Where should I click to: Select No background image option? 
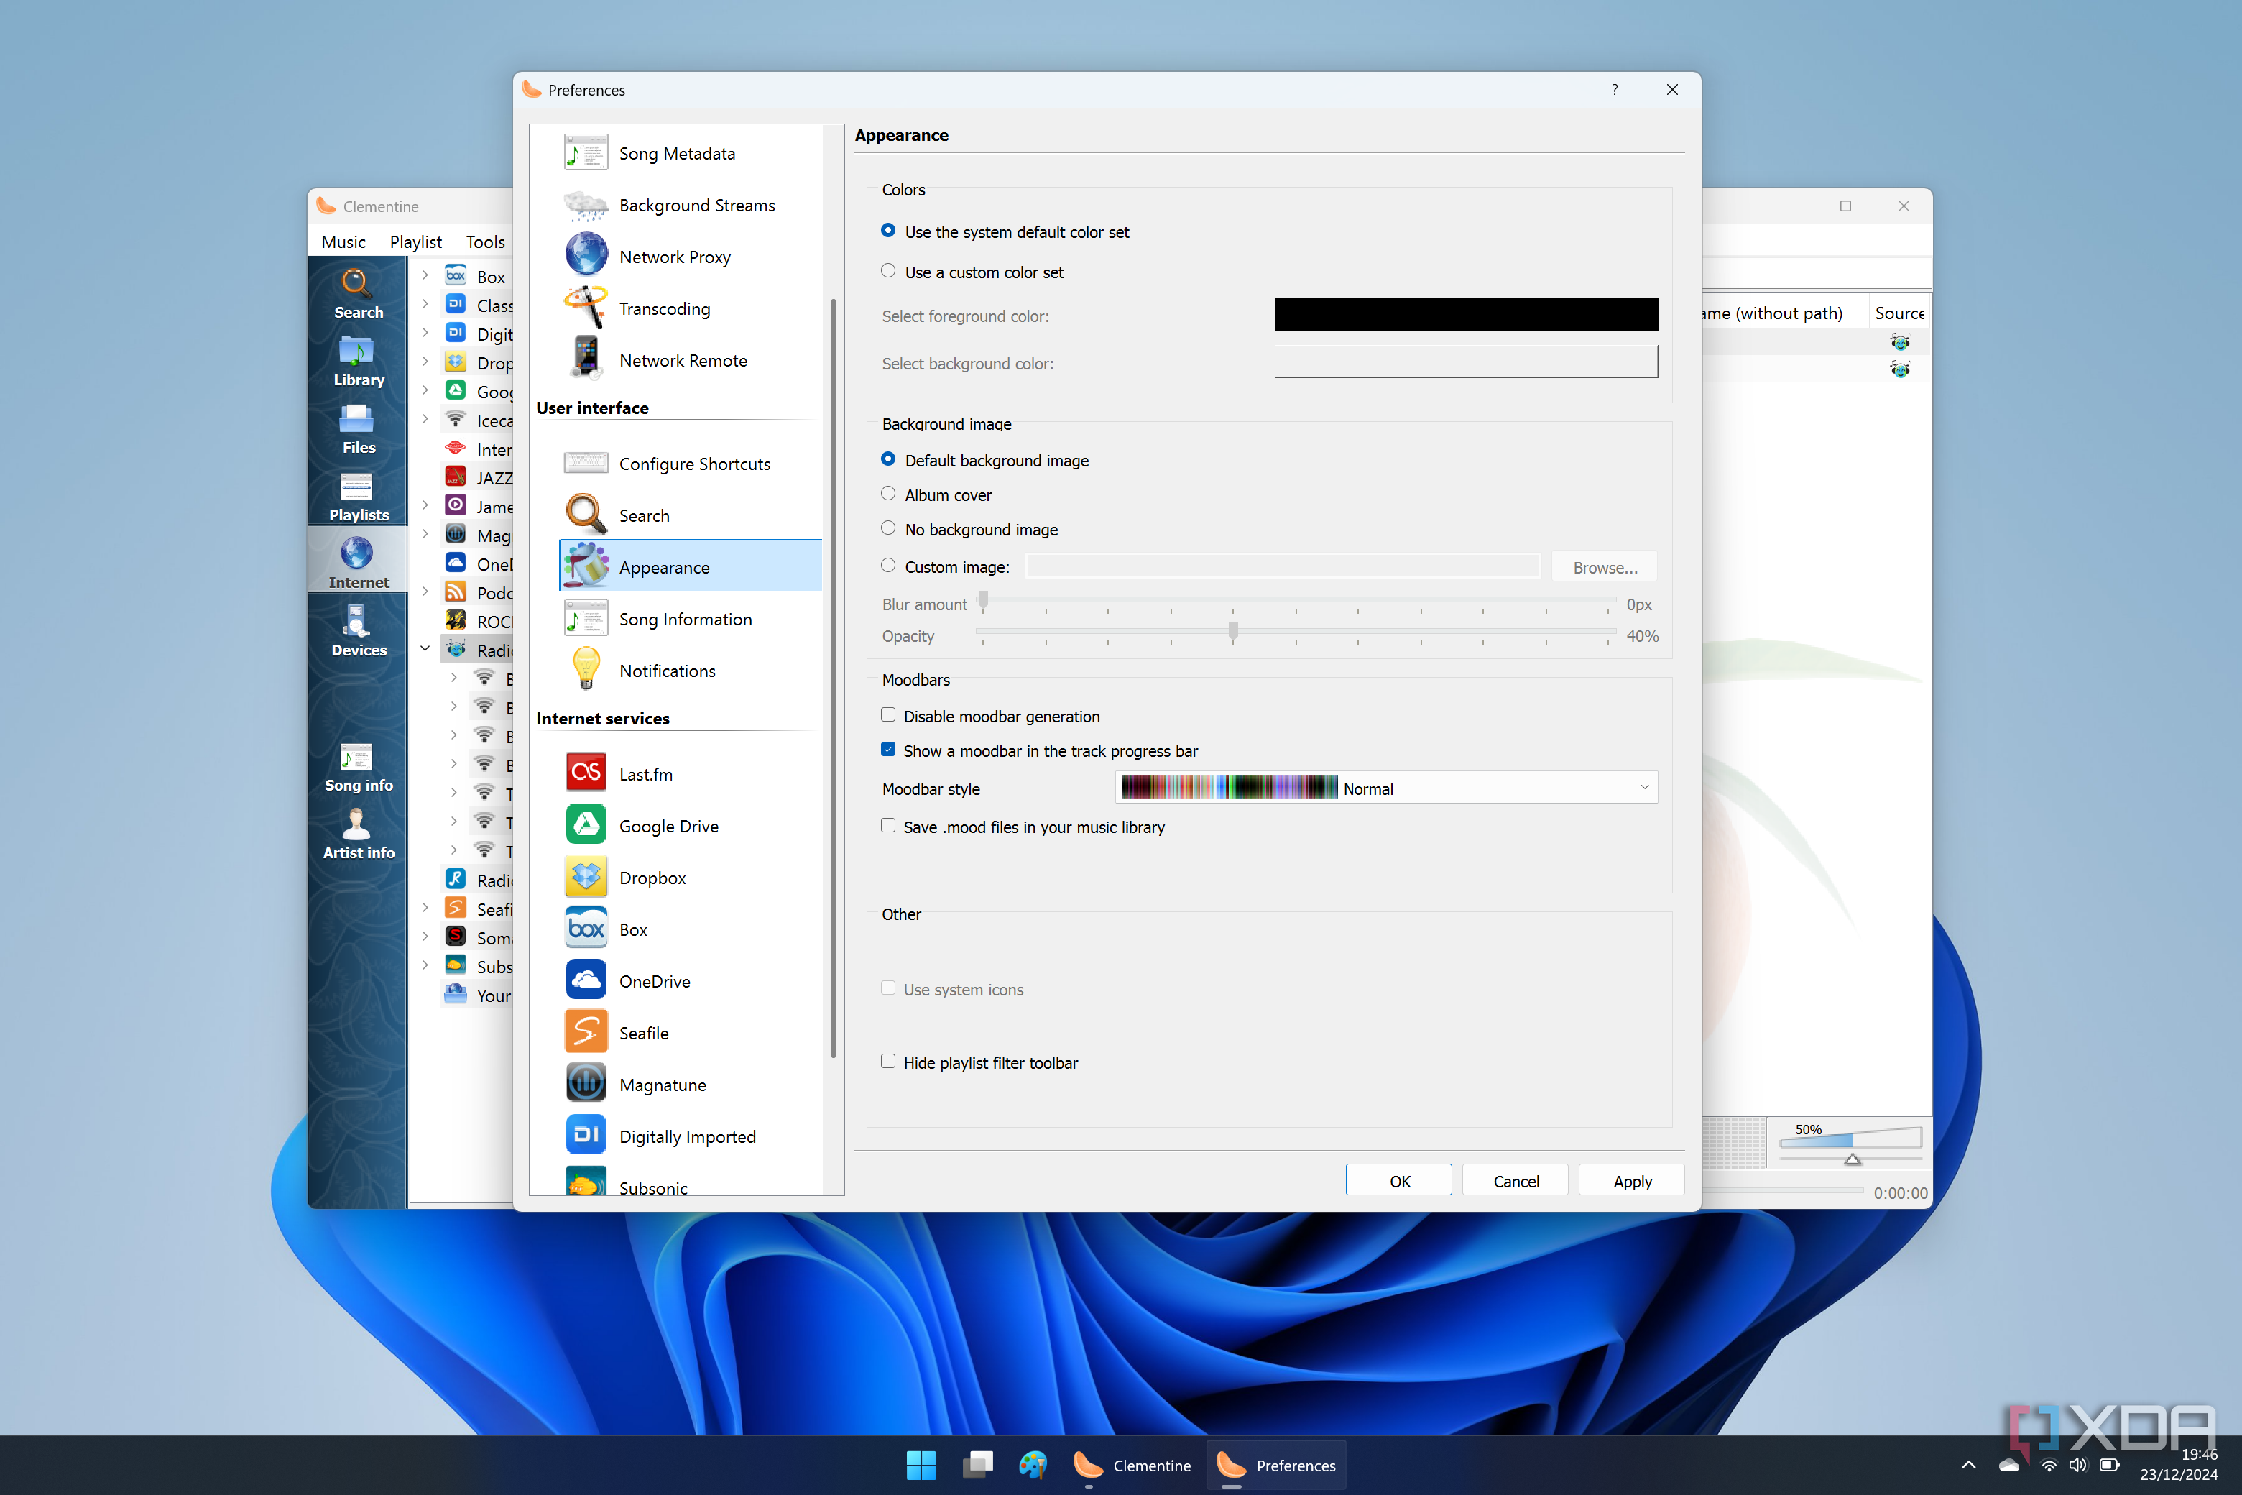coord(969,529)
